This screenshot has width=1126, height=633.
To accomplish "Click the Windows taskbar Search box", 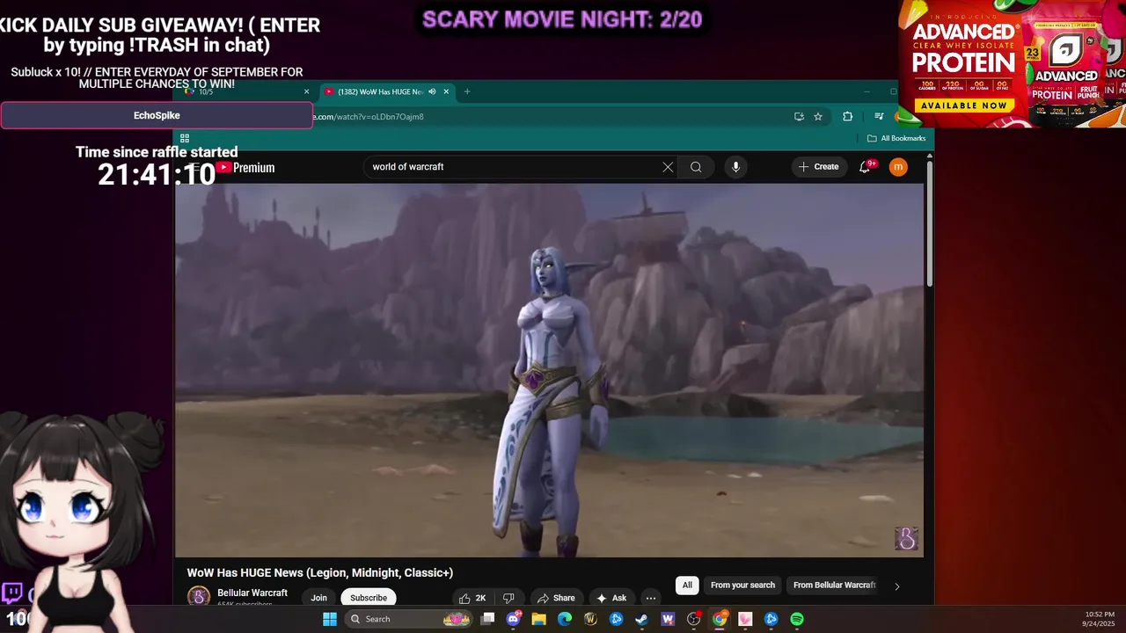I will tap(409, 619).
